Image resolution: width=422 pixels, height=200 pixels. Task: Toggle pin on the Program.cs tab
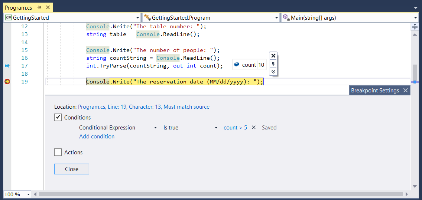pos(39,7)
